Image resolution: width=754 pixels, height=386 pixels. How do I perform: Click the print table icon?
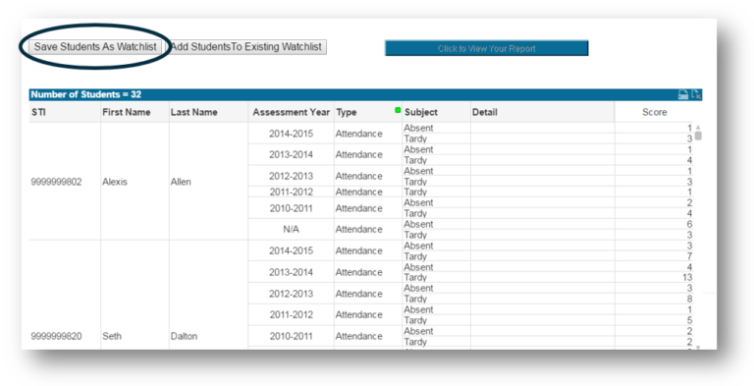(683, 94)
